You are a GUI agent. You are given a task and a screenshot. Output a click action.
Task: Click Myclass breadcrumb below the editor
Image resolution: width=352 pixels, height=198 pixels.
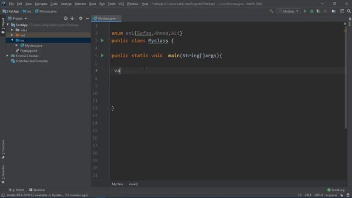117,184
